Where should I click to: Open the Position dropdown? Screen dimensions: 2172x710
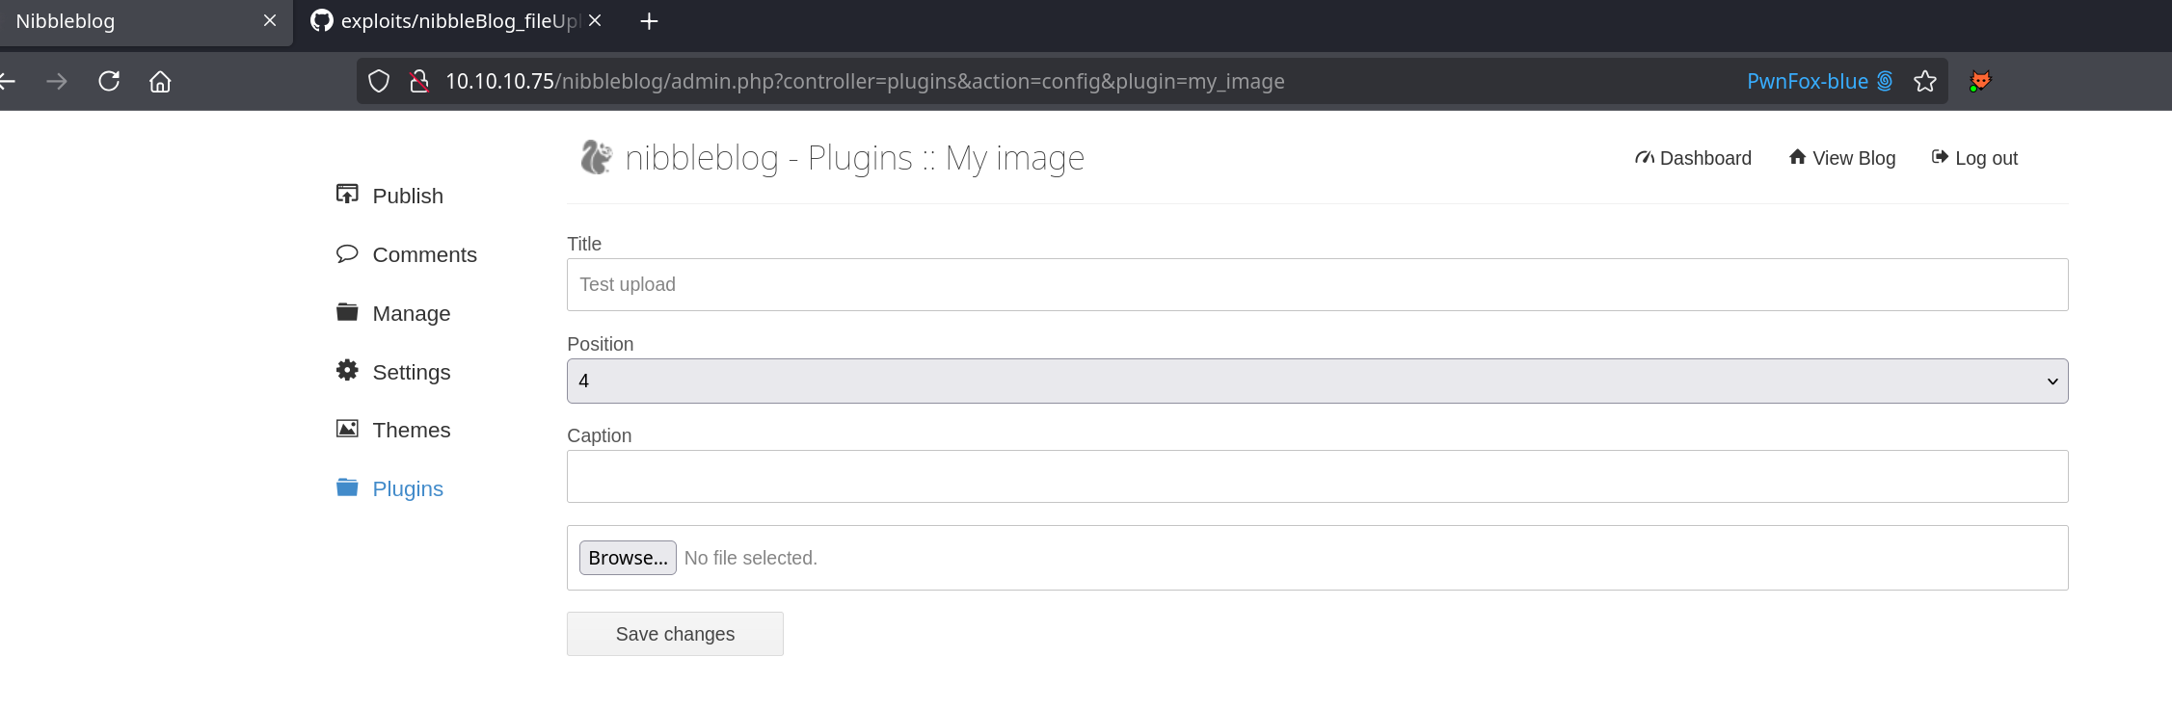point(1316,381)
